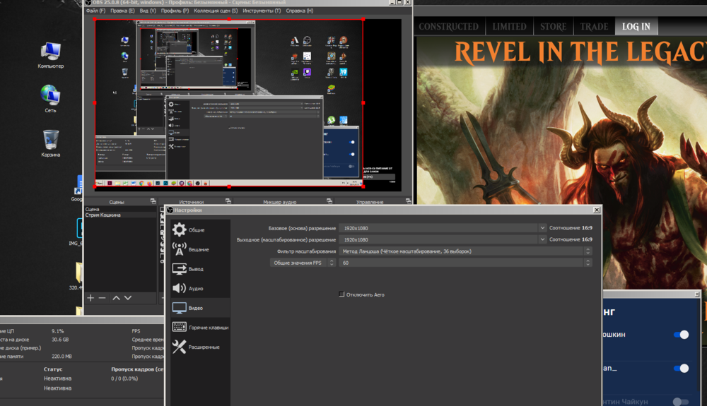Screen dimensions: 707x406
Task: Open the Фильтр масштабирования dropdown
Action: click(588, 251)
